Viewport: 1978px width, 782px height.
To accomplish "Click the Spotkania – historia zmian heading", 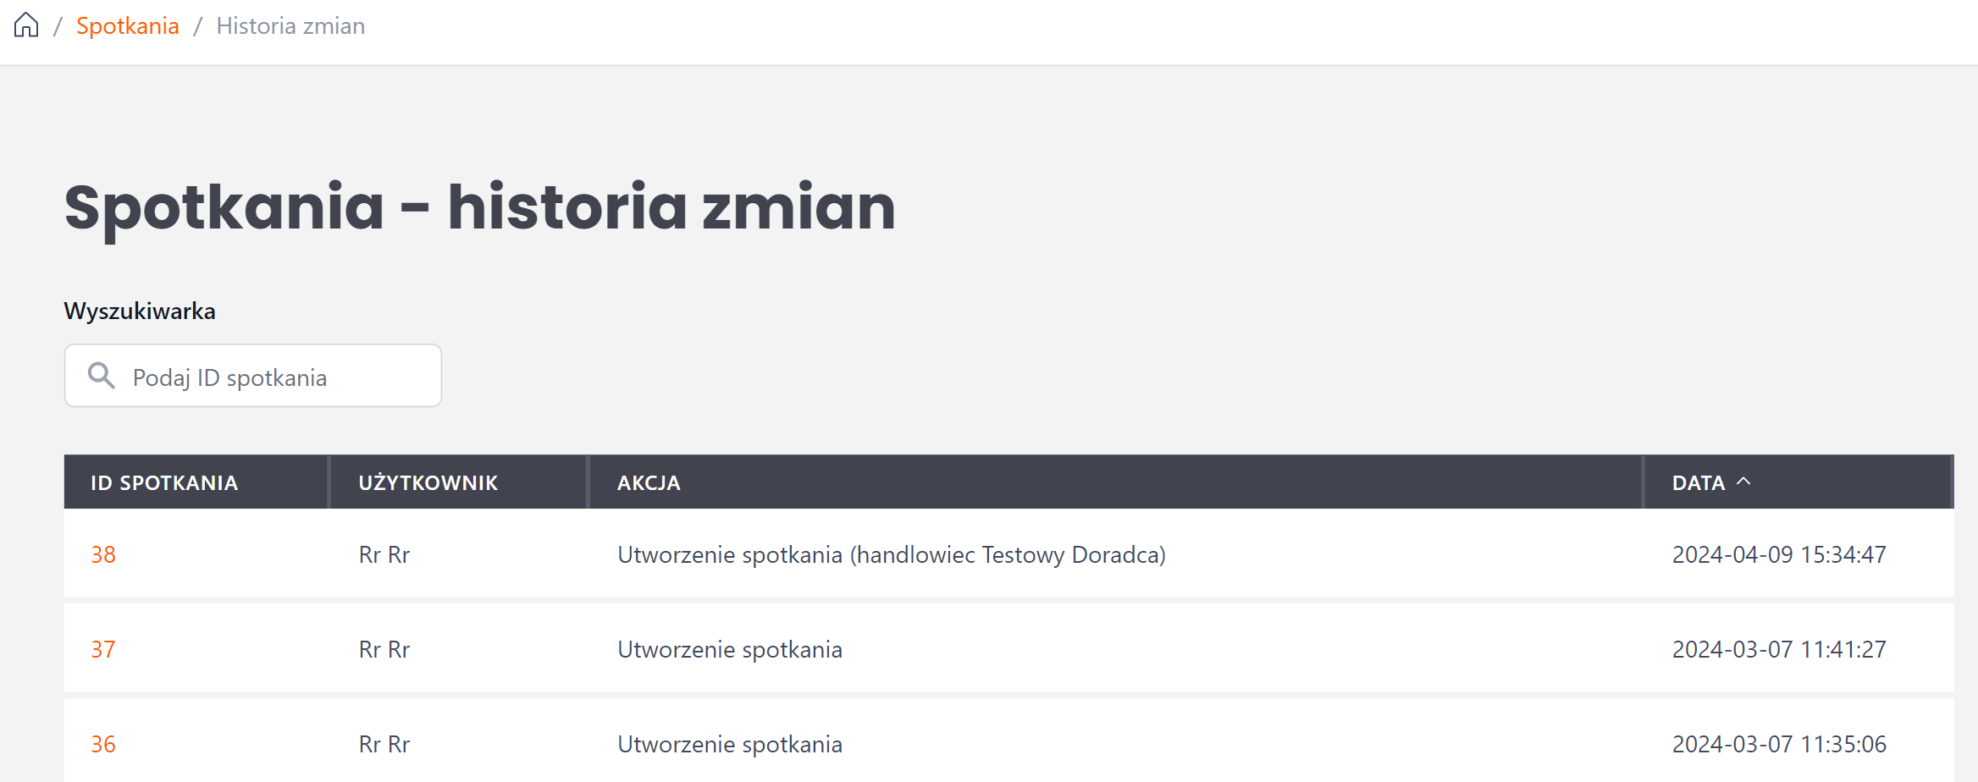I will pyautogui.click(x=480, y=207).
